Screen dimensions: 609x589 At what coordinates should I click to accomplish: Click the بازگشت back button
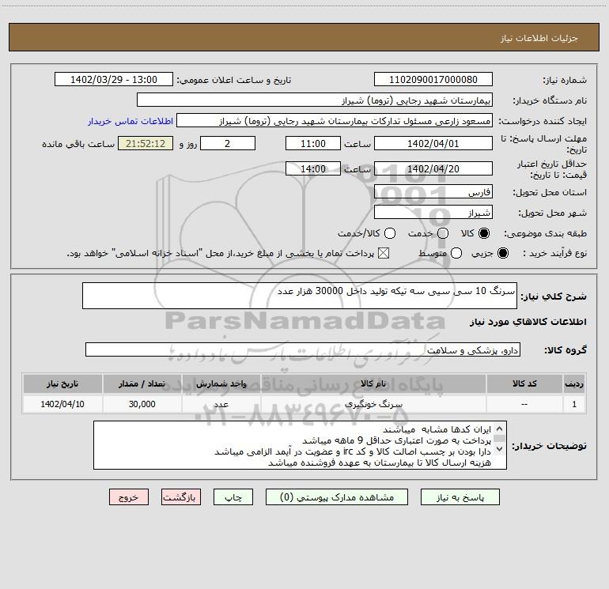[181, 497]
